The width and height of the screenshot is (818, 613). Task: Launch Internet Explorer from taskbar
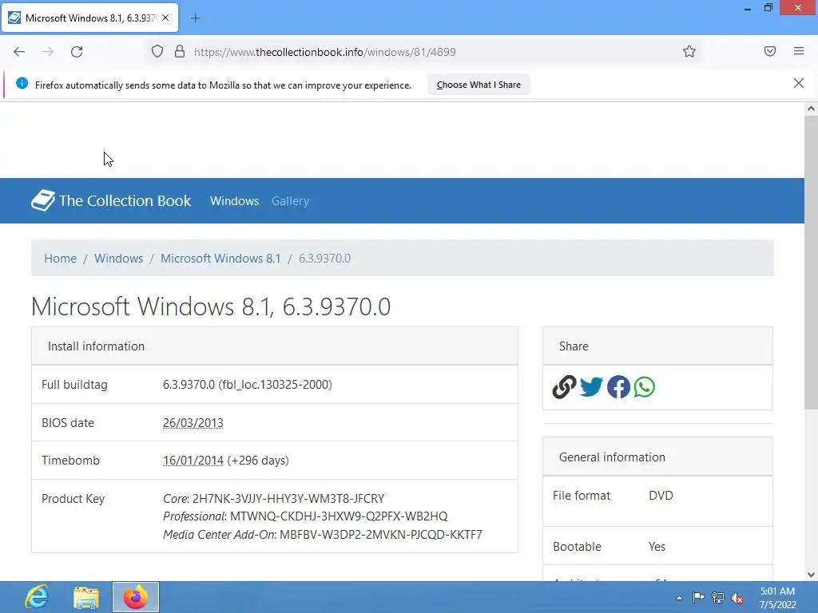point(37,597)
